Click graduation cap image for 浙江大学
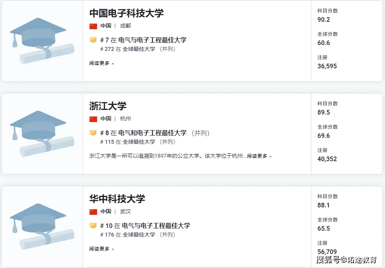Screen dimensions: 385x268 pos(42,134)
